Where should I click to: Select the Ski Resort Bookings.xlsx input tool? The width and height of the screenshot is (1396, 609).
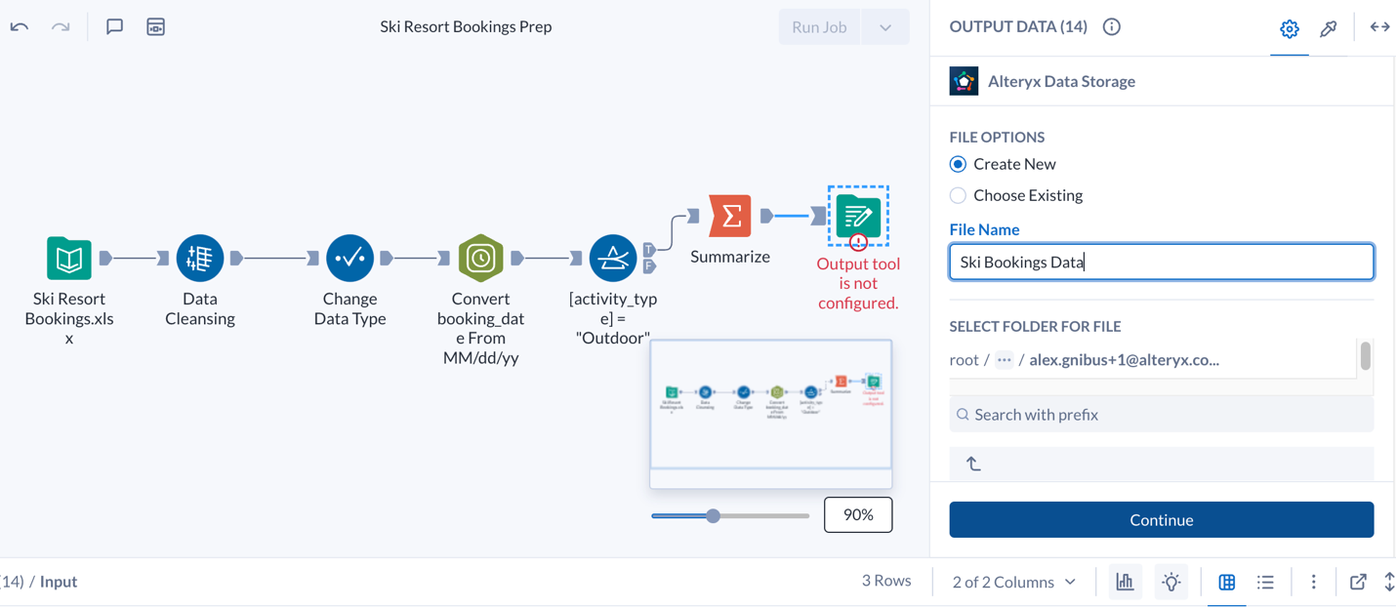[68, 259]
